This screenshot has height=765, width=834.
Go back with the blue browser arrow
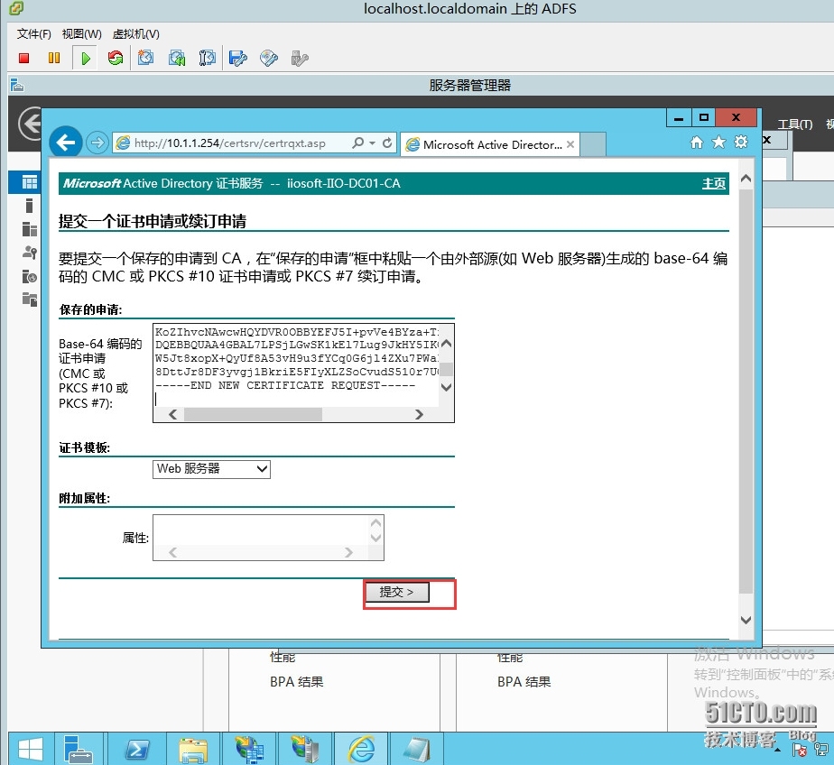tap(65, 142)
